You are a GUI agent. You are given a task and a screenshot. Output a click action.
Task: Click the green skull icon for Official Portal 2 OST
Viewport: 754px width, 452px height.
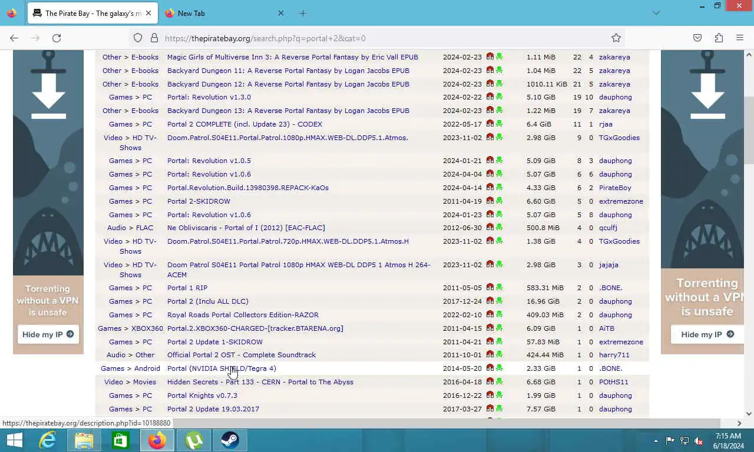pos(499,355)
